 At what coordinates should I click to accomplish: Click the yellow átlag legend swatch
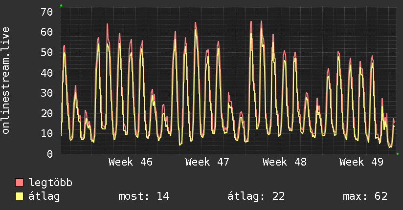click(x=19, y=196)
